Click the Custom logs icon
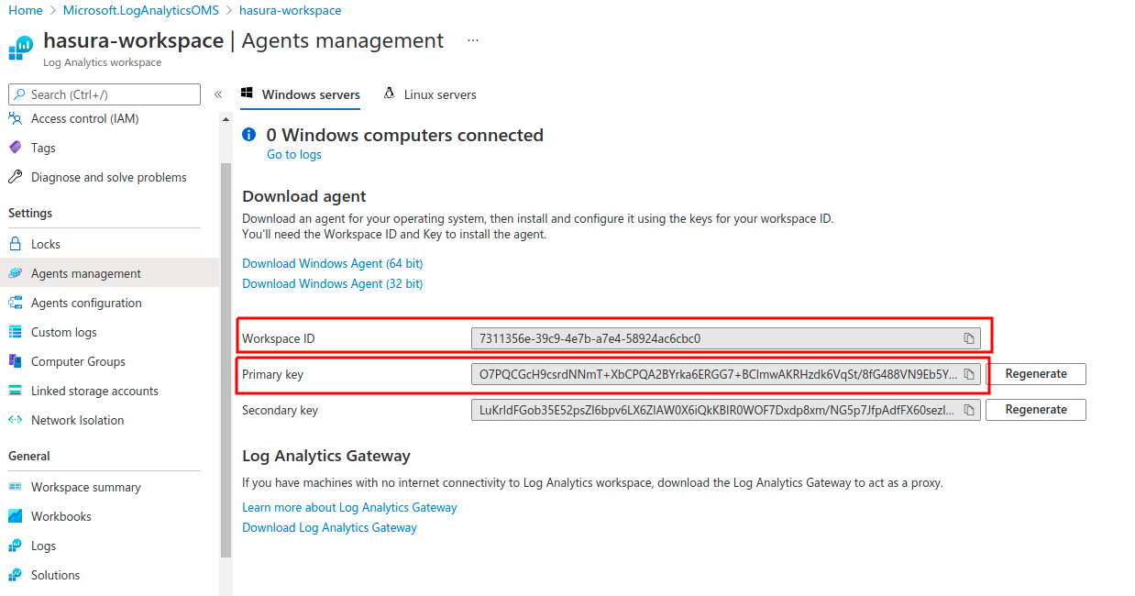 [x=15, y=332]
